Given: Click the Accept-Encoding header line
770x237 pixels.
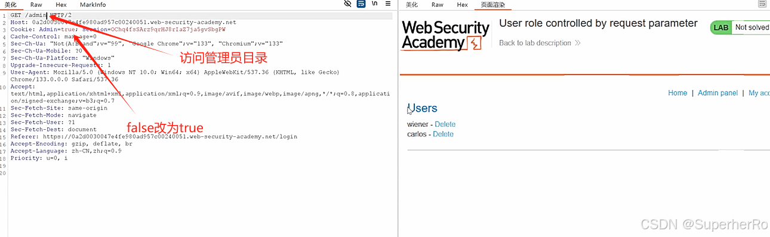Looking at the screenshot, I should [x=71, y=144].
